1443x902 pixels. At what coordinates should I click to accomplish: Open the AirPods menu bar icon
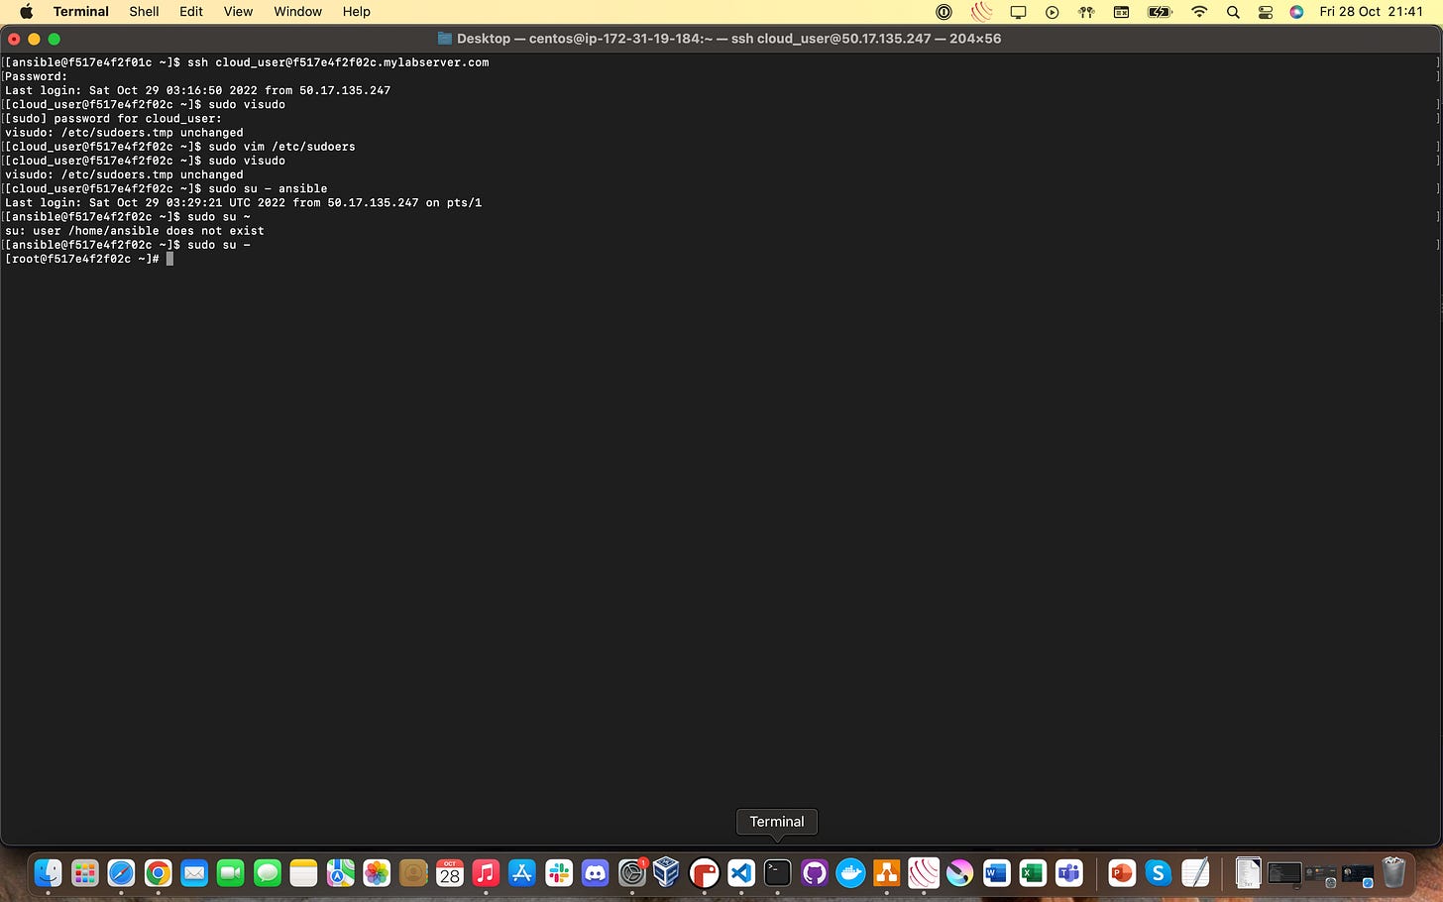click(x=1086, y=12)
